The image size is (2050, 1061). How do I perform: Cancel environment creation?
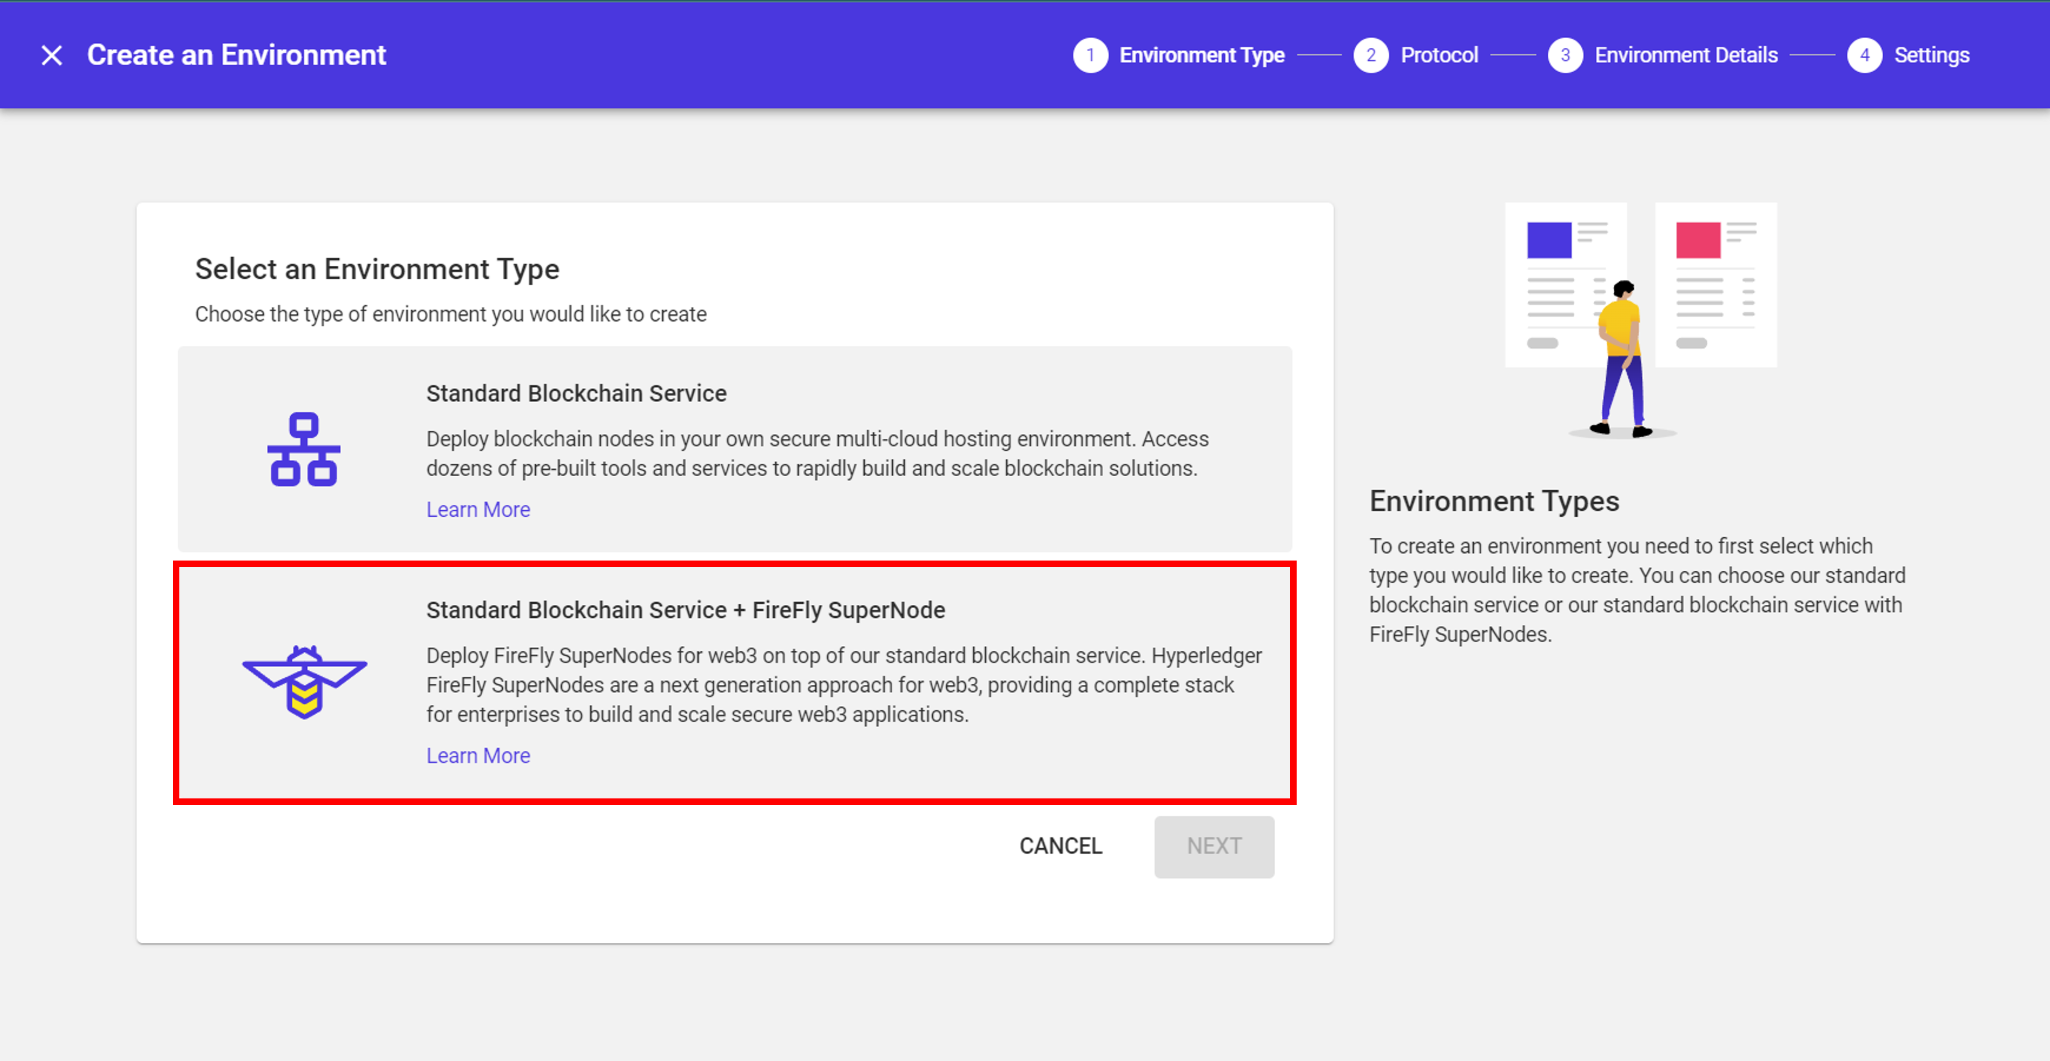(1061, 845)
